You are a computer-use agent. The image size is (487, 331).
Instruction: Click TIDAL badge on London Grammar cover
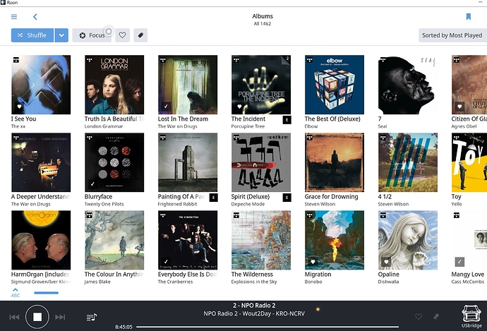pyautogui.click(x=90, y=60)
